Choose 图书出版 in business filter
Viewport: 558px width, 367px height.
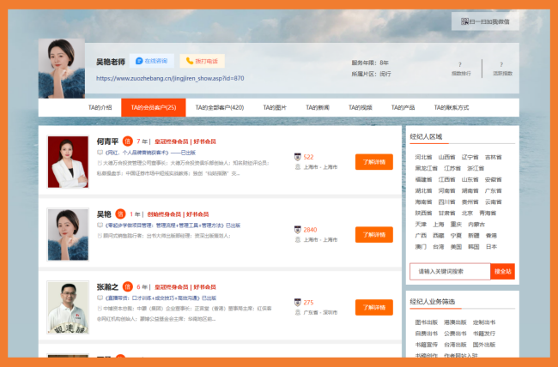pyautogui.click(x=426, y=322)
